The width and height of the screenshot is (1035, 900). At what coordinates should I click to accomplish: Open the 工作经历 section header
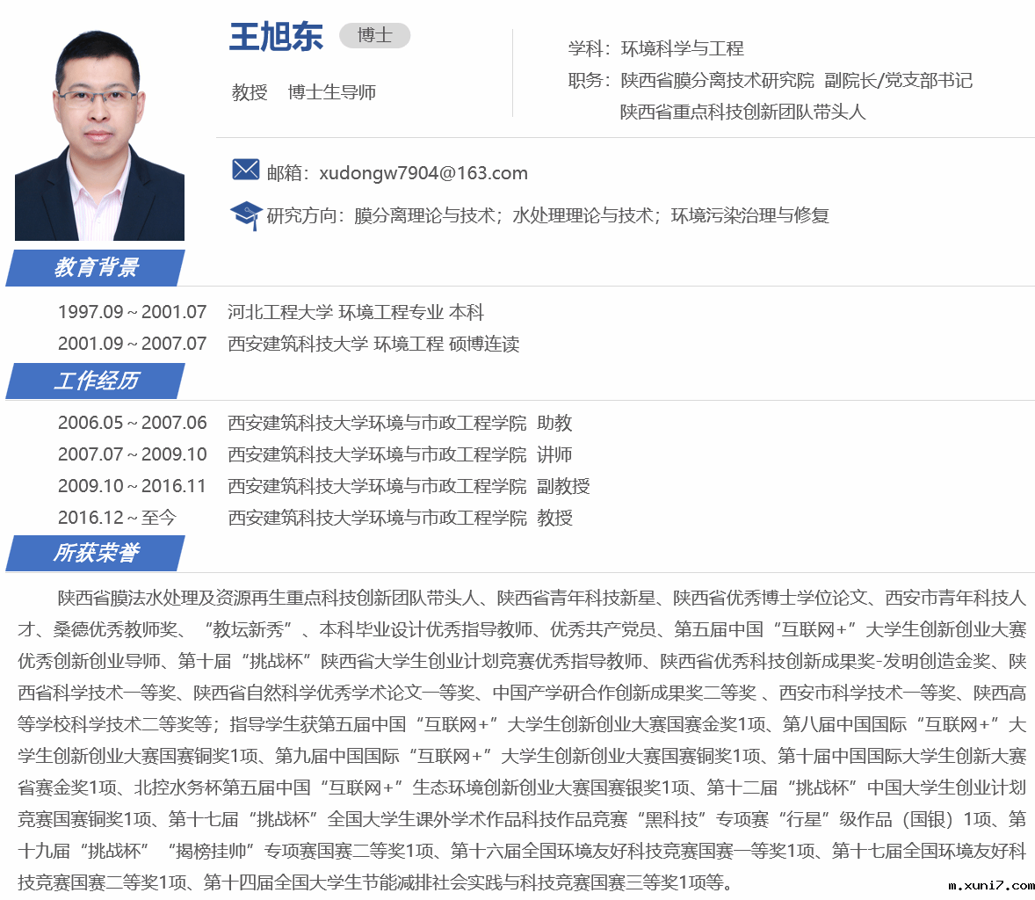point(96,381)
